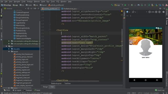Click the android:text user name line
The width and height of the screenshot is (168, 94).
click(77, 43)
